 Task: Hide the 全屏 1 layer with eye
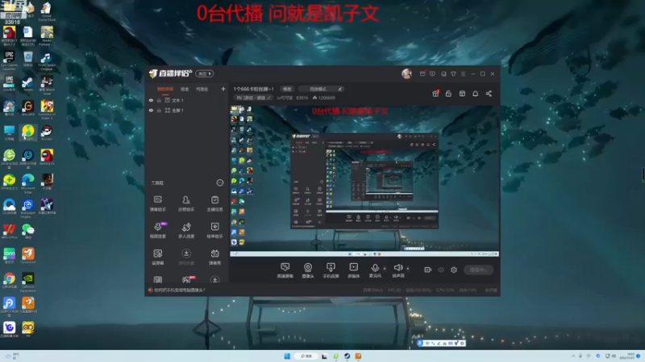coord(151,110)
